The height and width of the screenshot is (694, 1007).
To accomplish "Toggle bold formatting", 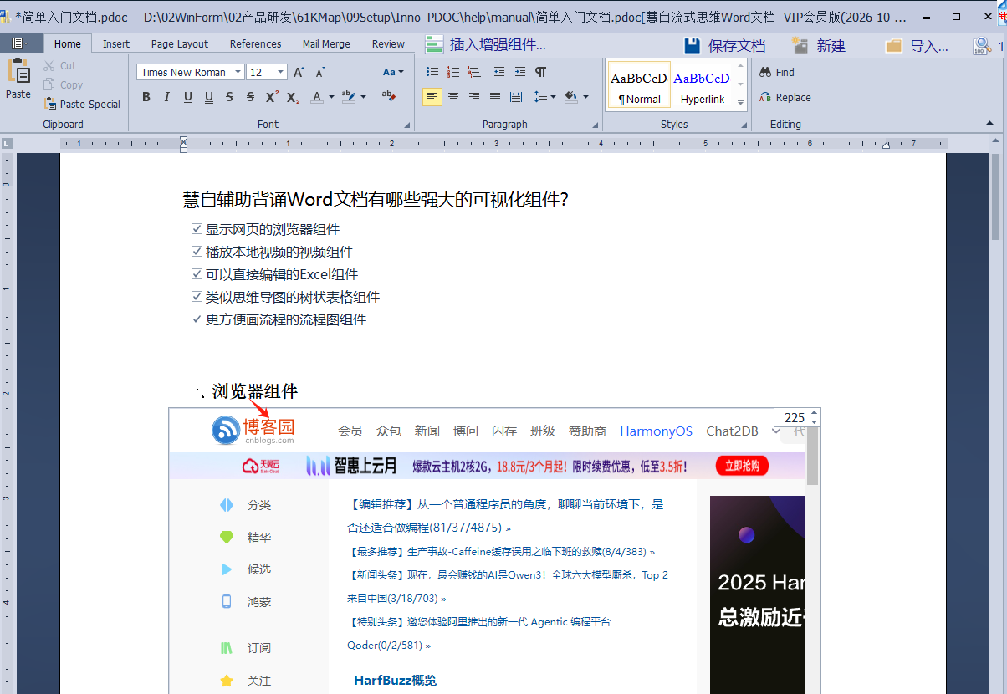I will (x=146, y=97).
